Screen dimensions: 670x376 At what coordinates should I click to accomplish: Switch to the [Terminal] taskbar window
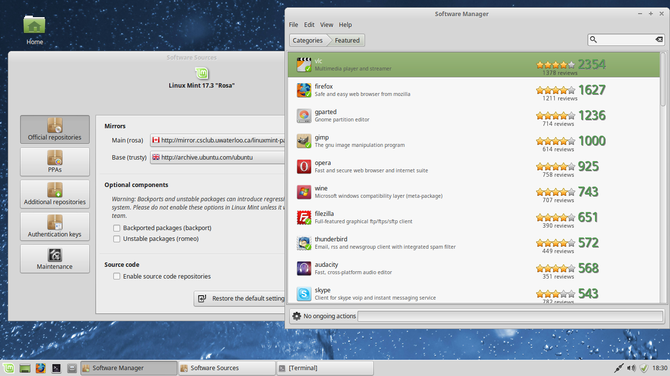(x=325, y=368)
